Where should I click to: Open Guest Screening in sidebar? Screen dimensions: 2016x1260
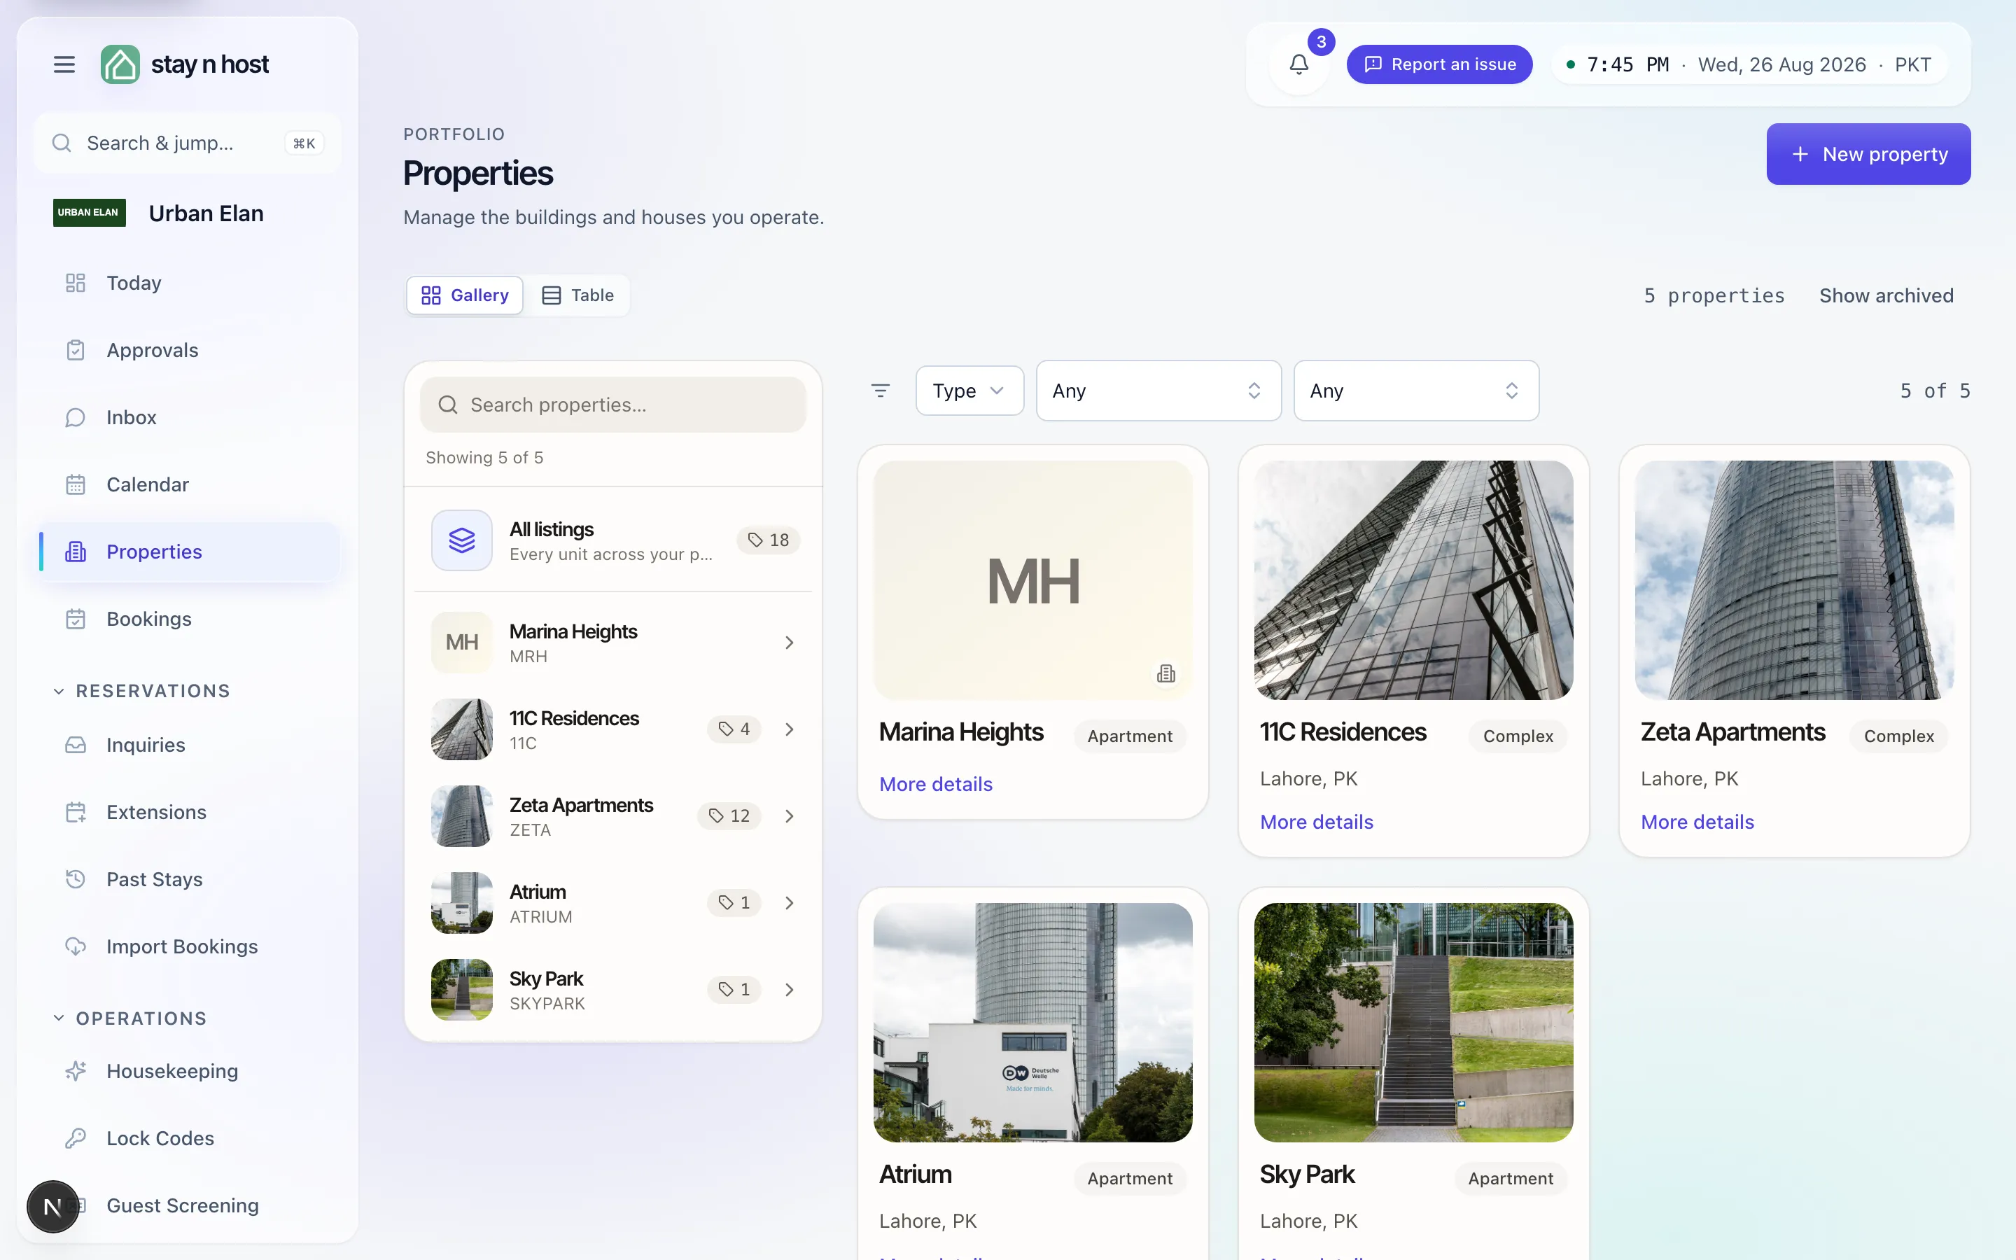(189, 1206)
